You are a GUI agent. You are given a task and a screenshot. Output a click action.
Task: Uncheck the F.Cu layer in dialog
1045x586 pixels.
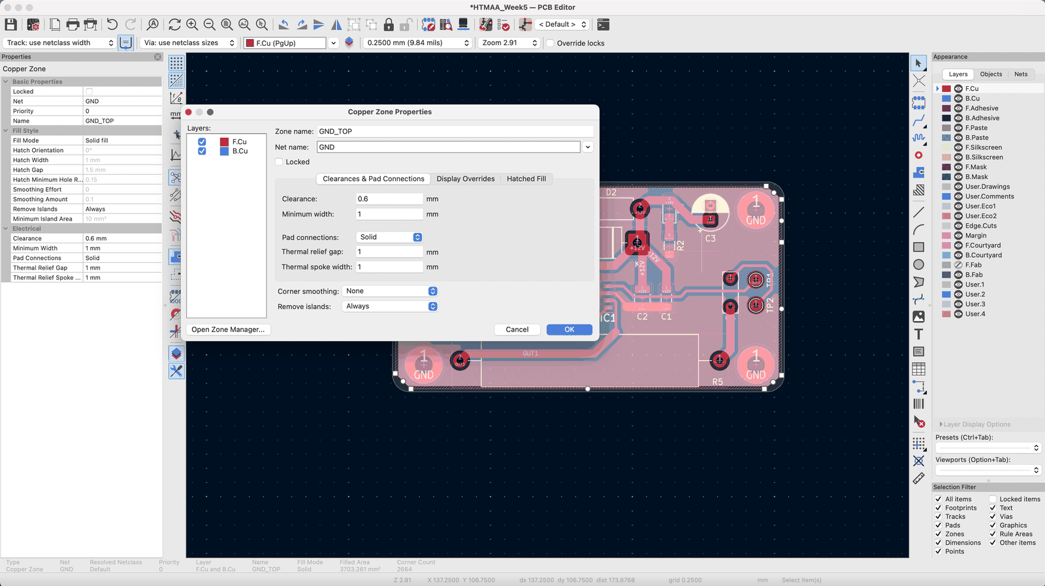(202, 142)
